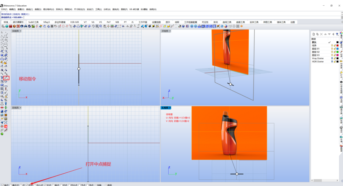343x186 pixels.
Task: Click the delete layer X icon
Action: (321, 34)
